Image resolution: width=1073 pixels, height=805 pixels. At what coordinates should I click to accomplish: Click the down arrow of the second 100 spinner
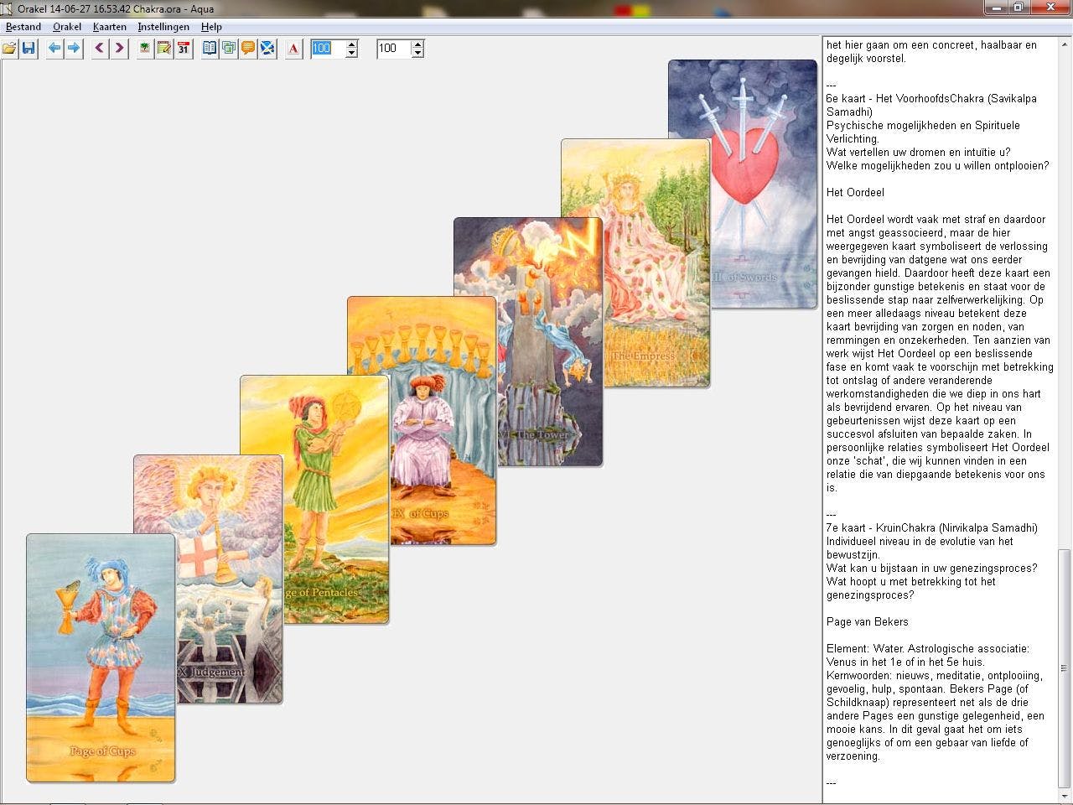pyautogui.click(x=418, y=54)
